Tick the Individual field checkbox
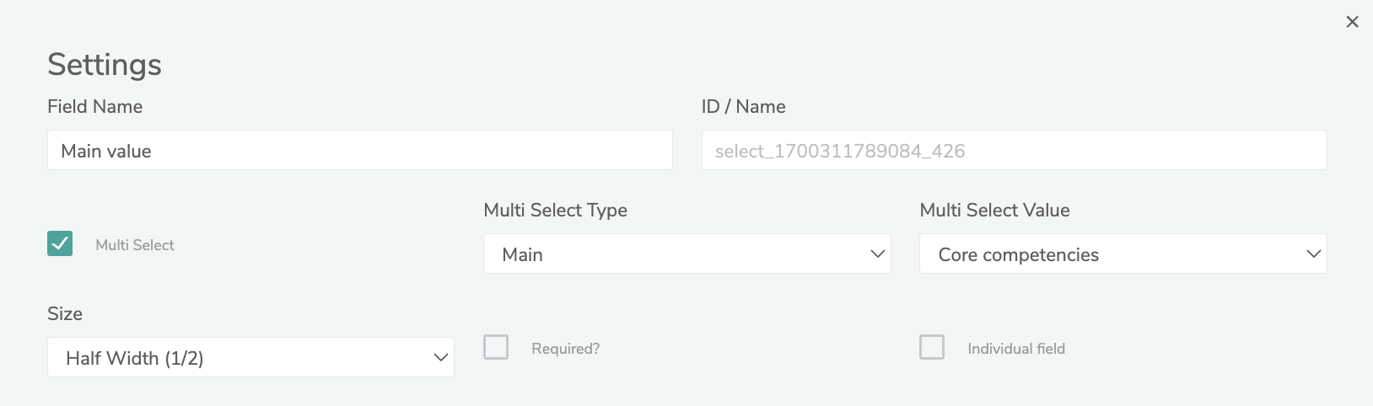Screen dimensions: 1373x406 (x=932, y=347)
